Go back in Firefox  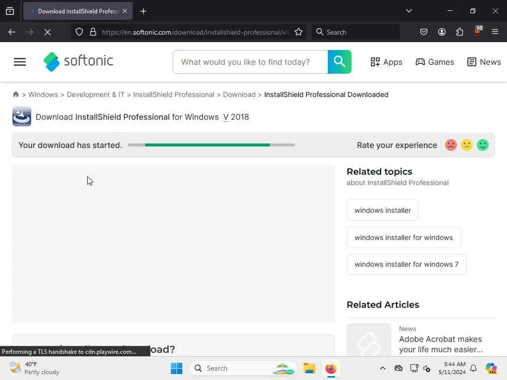pos(12,32)
